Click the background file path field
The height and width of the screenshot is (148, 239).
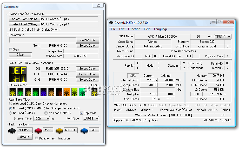click(42, 40)
